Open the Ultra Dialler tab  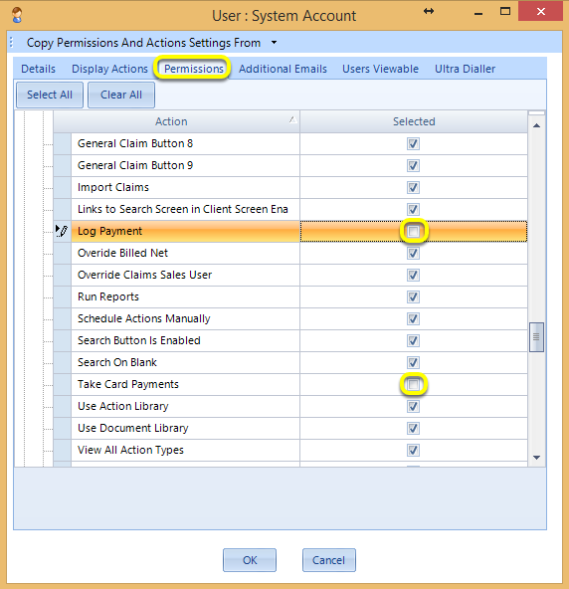465,69
